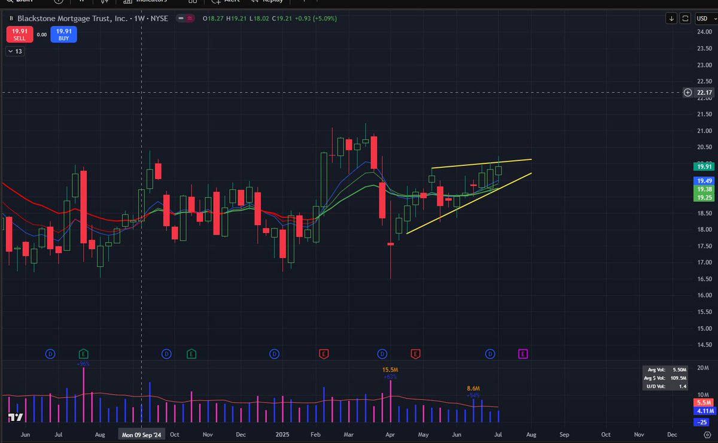Click the B symbol logo icon
The image size is (718, 443).
pyautogui.click(x=11, y=19)
